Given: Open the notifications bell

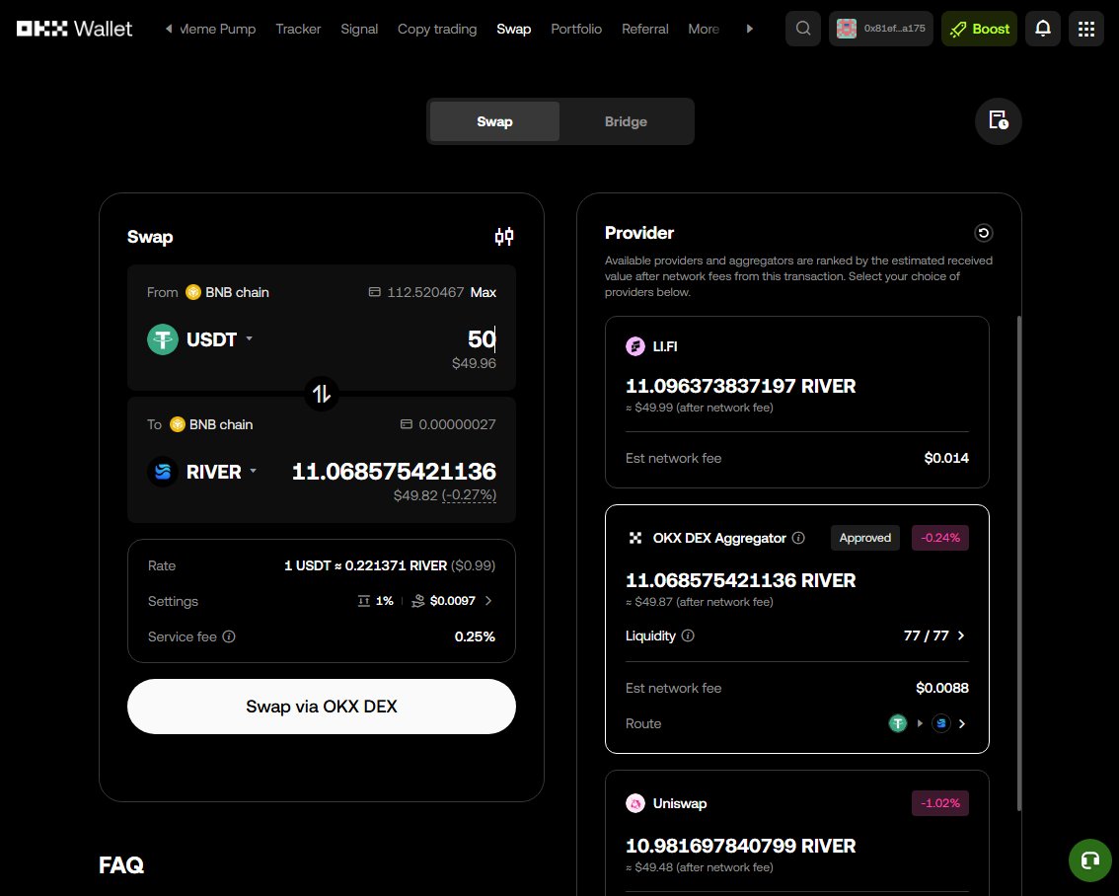Looking at the screenshot, I should pyautogui.click(x=1043, y=29).
